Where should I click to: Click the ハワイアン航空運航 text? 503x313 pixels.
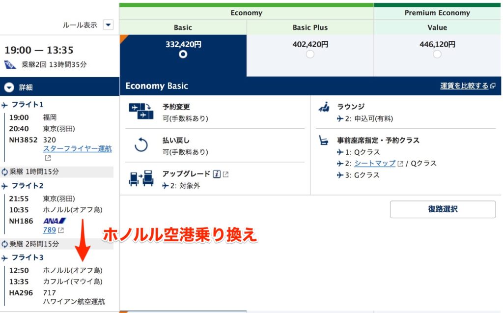74,301
